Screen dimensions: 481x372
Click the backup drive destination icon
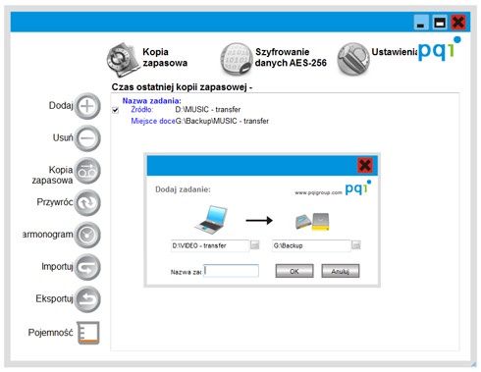point(312,222)
